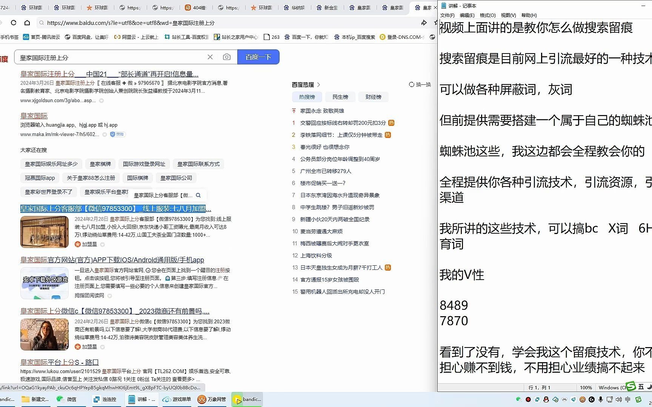The width and height of the screenshot is (652, 407).
Task: Open 百度网盘 bookmark
Action: click(x=86, y=37)
